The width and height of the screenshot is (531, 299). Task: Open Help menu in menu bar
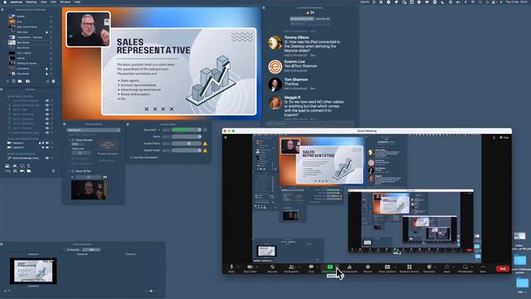tap(77, 2)
